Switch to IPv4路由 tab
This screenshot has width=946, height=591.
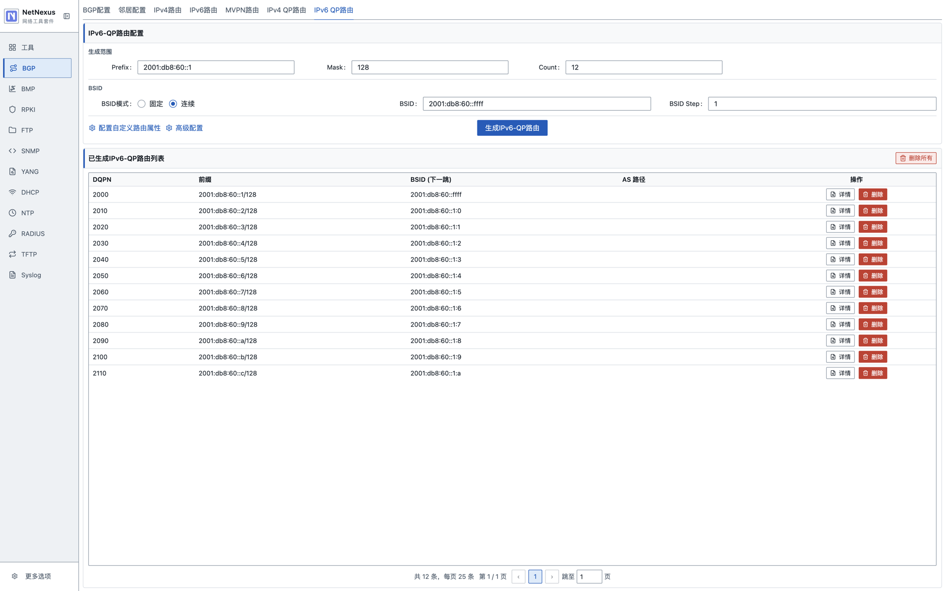168,10
